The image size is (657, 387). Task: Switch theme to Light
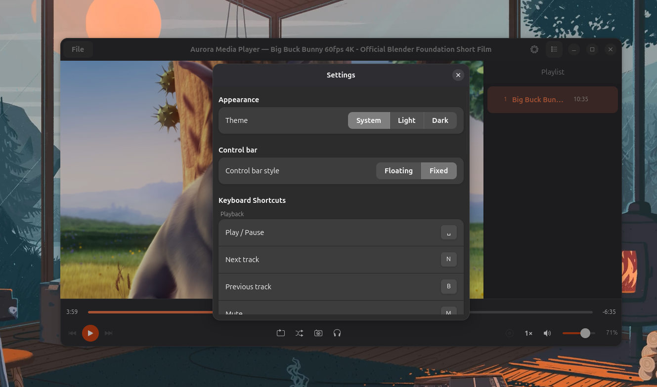(406, 120)
